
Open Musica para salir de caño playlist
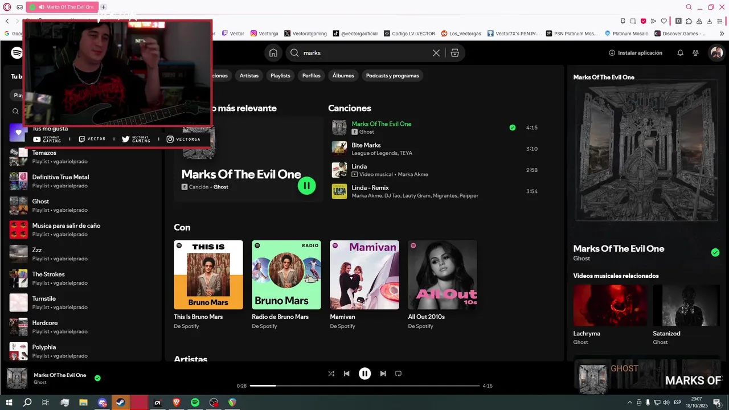83,229
